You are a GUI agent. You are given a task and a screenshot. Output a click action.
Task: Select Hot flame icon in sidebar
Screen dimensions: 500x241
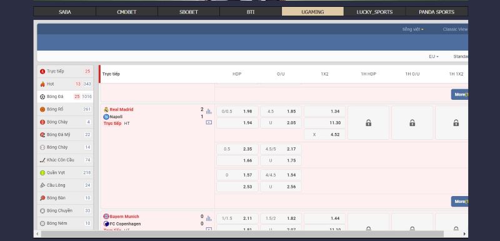pyautogui.click(x=42, y=84)
